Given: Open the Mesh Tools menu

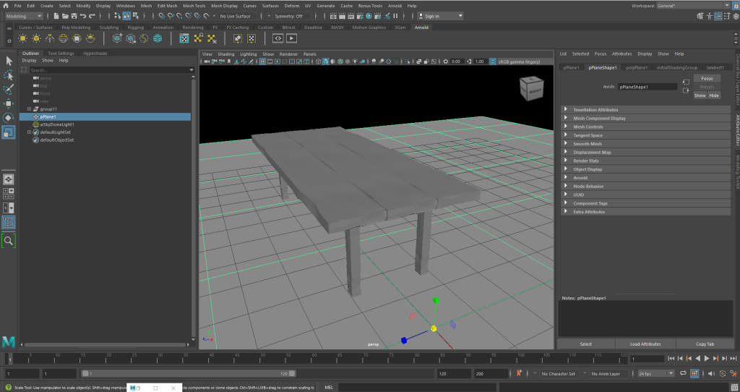Looking at the screenshot, I should (x=194, y=6).
